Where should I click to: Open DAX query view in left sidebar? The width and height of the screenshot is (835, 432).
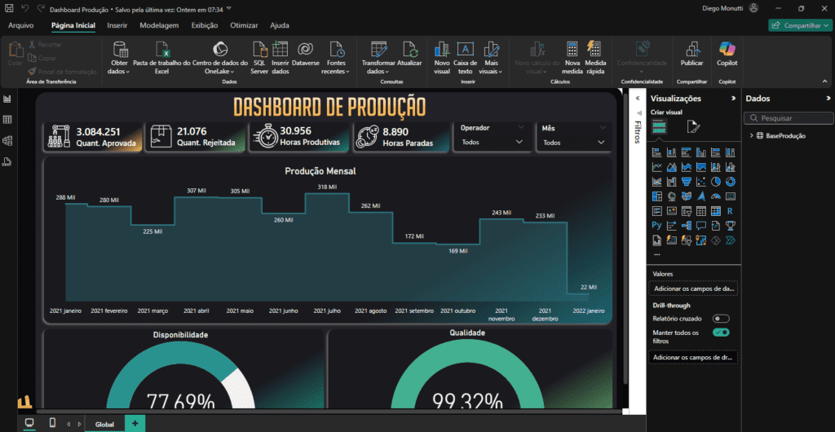[x=7, y=161]
